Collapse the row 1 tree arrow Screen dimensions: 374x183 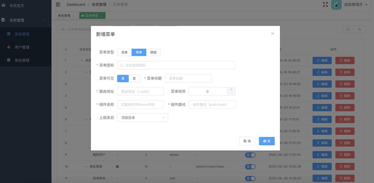click(x=82, y=60)
